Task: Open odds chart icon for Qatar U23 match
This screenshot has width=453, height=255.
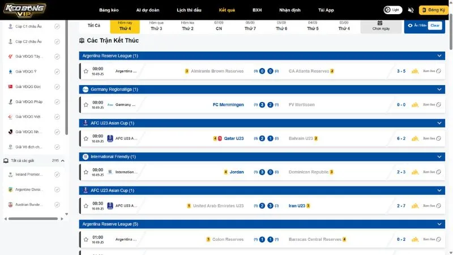Action: coord(414,138)
